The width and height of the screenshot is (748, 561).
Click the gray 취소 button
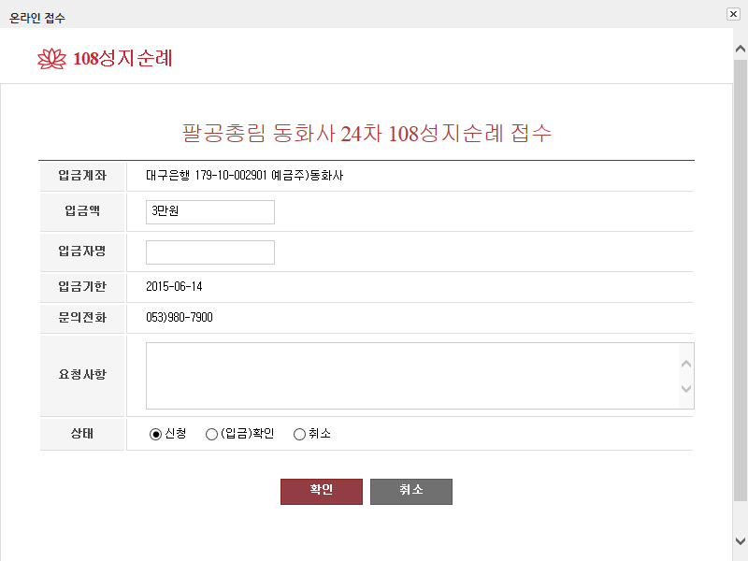click(411, 492)
